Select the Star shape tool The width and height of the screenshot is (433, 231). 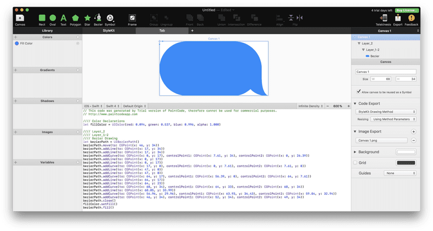[87, 18]
